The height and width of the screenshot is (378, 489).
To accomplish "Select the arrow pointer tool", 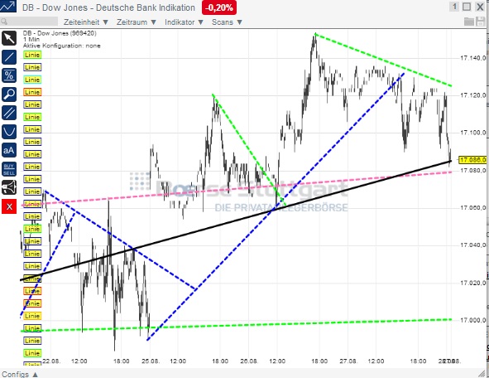I will [x=9, y=38].
